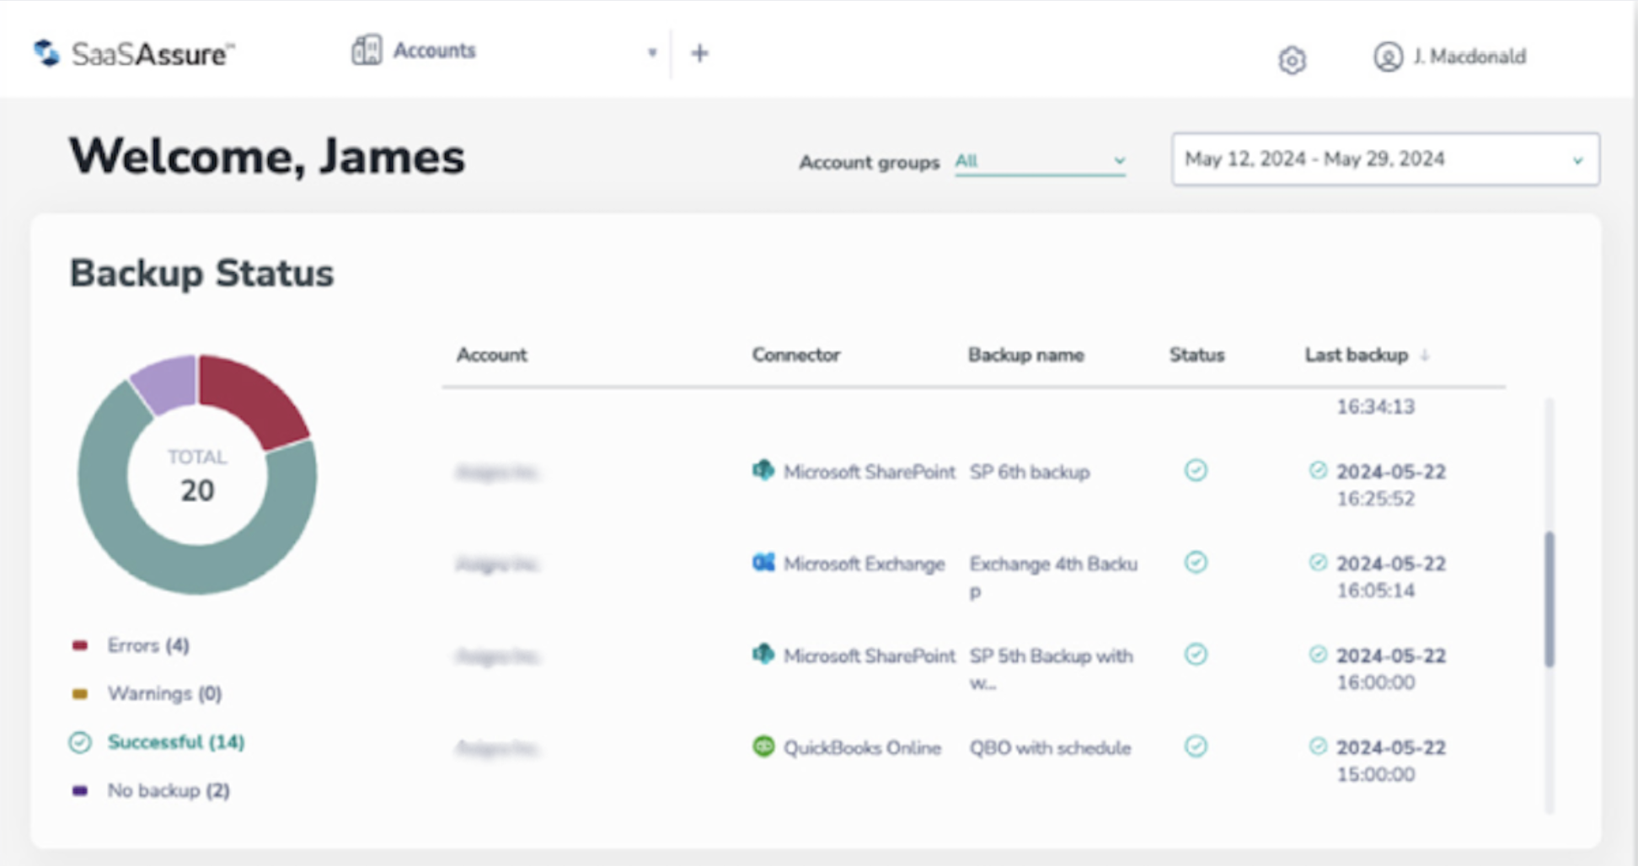1638x866 pixels.
Task: Click the Successful legend check icon
Action: pyautogui.click(x=80, y=742)
